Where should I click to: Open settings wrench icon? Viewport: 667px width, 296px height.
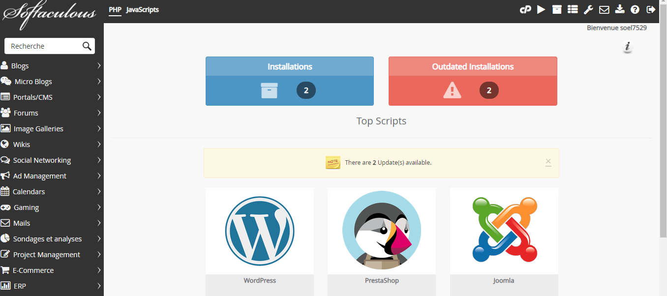(x=588, y=9)
